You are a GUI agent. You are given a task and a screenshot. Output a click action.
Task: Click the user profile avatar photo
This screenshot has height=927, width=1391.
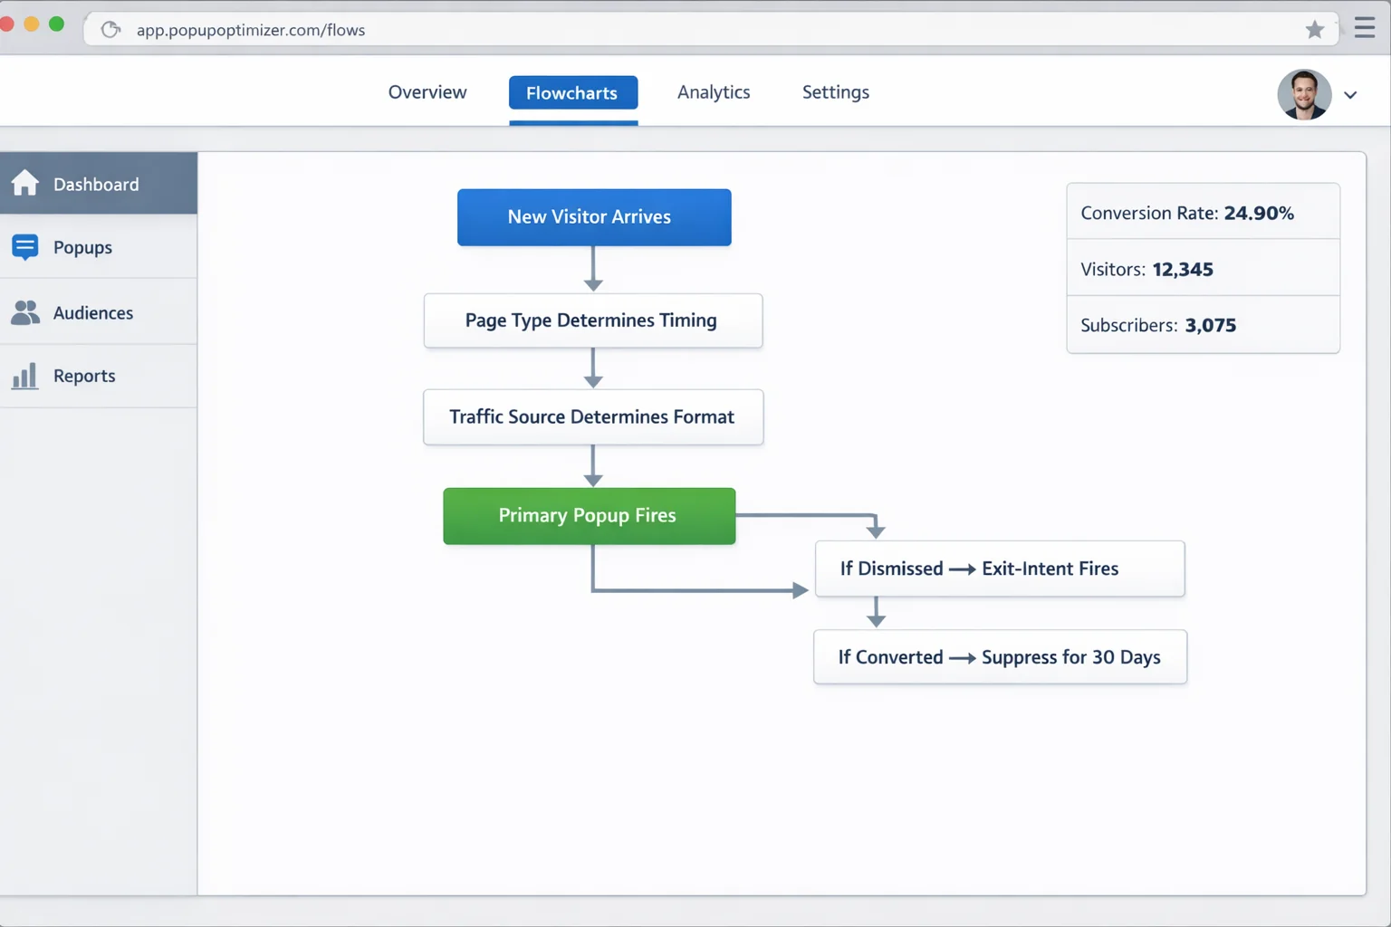[1304, 94]
